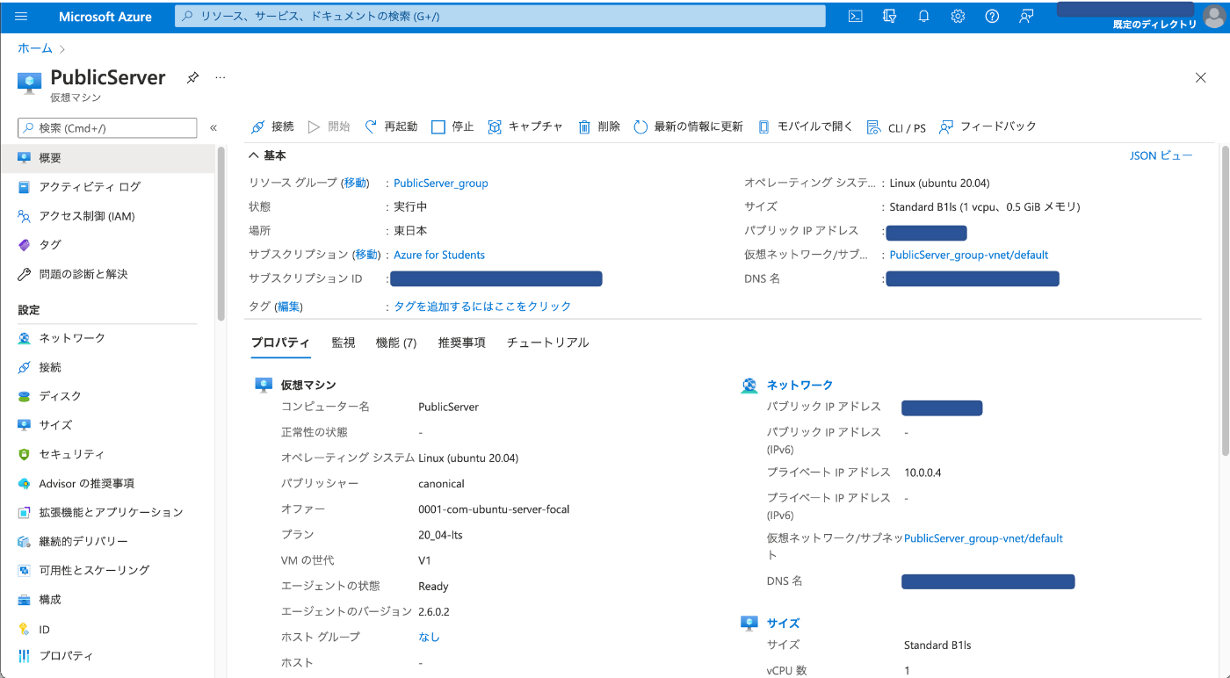Click the キャプチャ capture button
Viewport: 1230px width, 678px height.
525,126
